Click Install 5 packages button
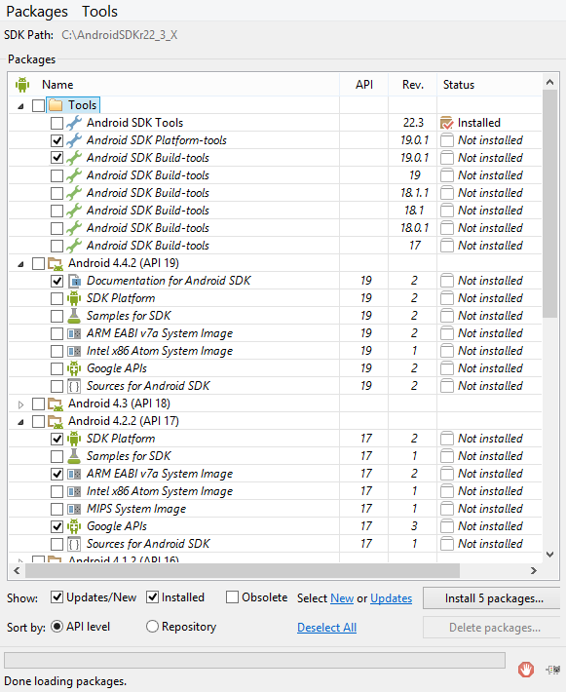The width and height of the screenshot is (566, 692). pyautogui.click(x=494, y=598)
